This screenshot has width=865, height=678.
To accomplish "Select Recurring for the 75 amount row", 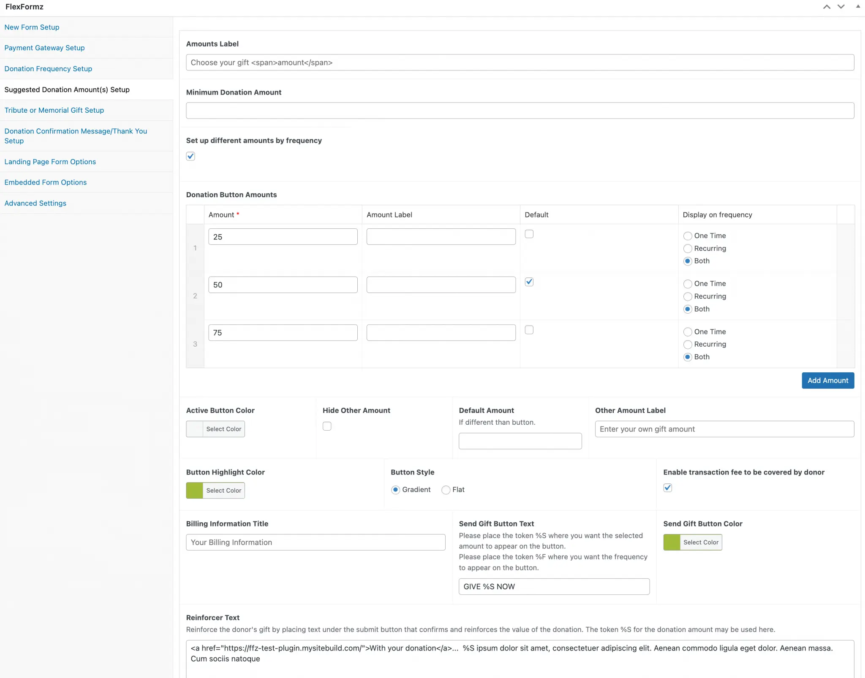I will click(x=688, y=344).
